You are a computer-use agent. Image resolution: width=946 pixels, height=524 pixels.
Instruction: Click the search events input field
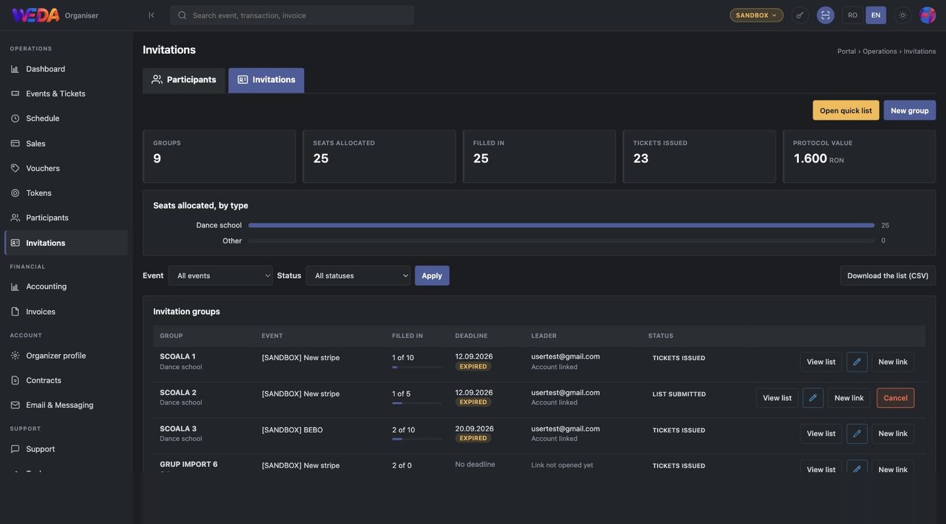coord(292,15)
